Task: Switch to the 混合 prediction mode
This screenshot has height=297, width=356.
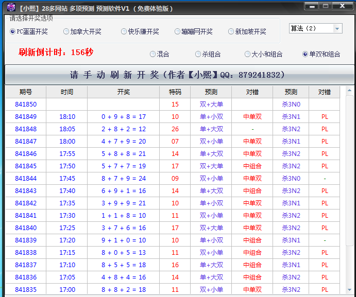Action: (160, 54)
